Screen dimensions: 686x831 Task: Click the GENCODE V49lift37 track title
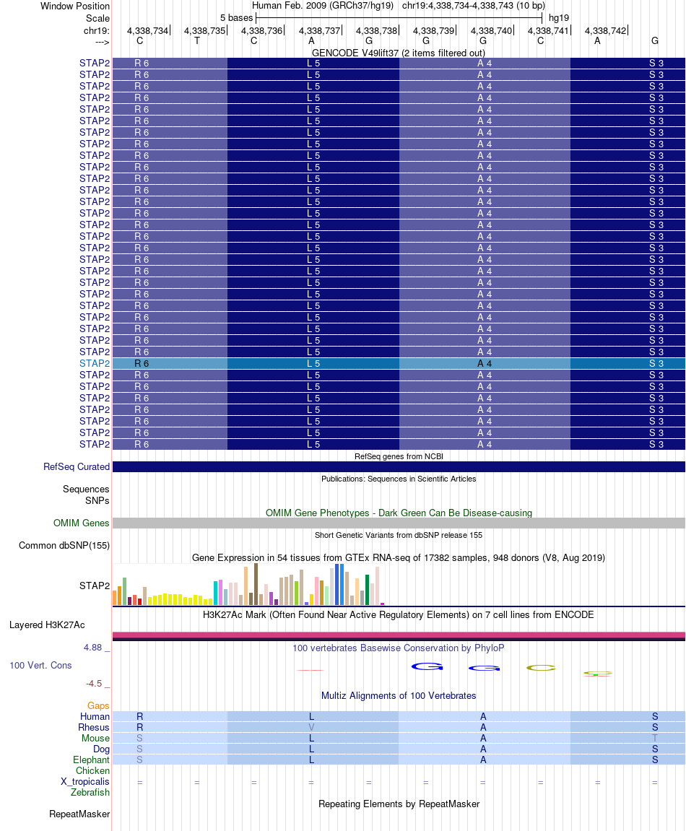(398, 53)
